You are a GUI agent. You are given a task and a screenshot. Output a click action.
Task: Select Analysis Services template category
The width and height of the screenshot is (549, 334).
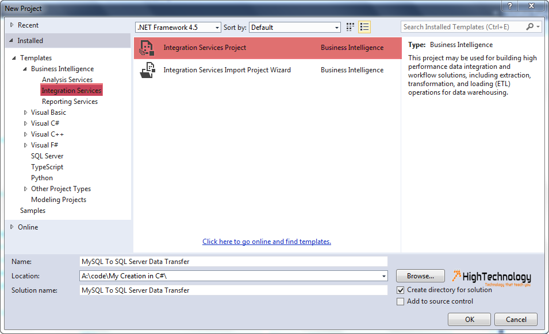tap(67, 80)
